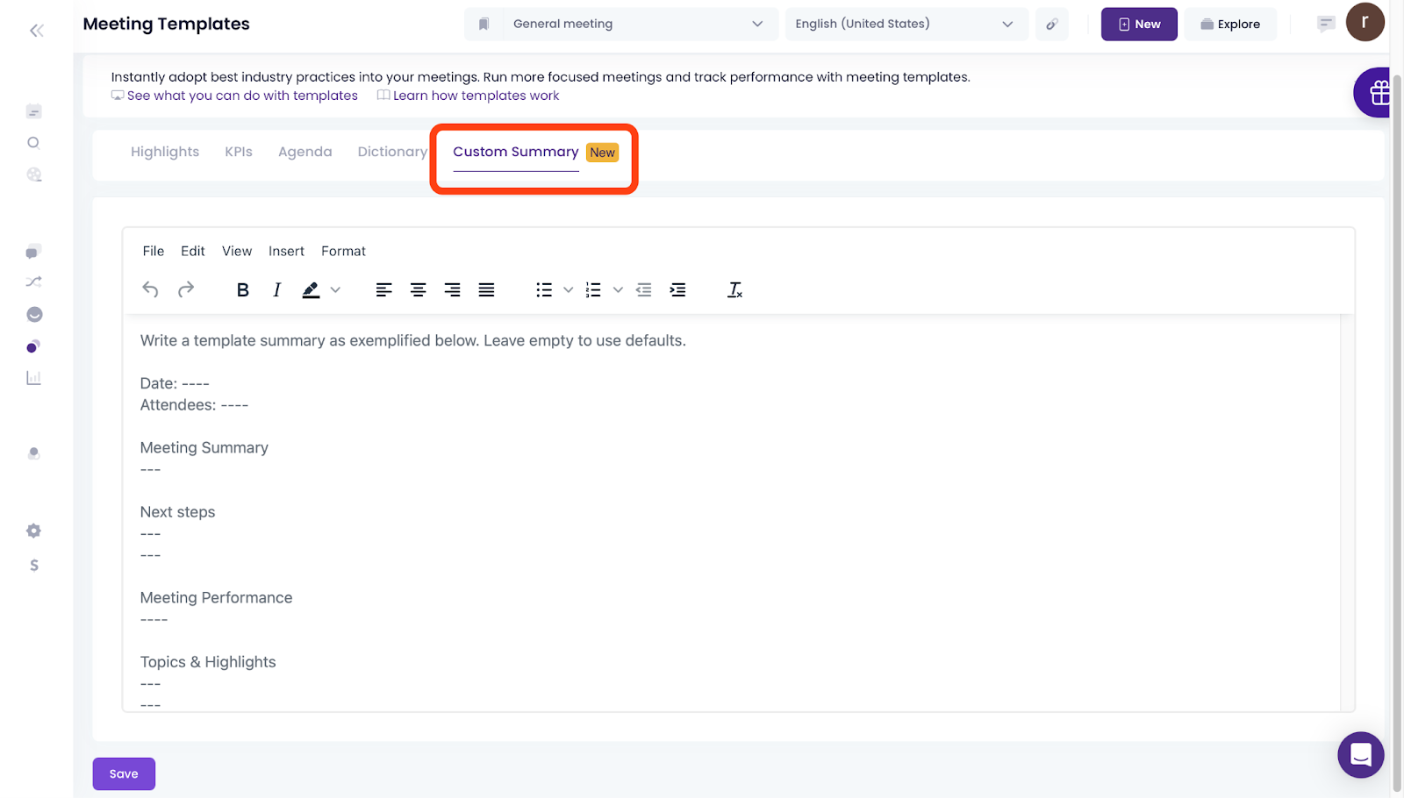Viewport: 1404px width, 798px height.
Task: Switch to the Highlights tab
Action: [x=165, y=152]
